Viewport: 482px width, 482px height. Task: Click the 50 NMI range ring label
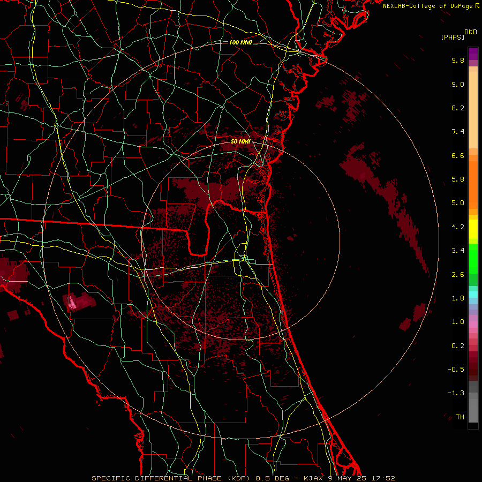point(240,141)
